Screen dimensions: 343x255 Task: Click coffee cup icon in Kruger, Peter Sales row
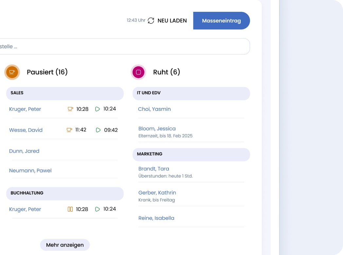(x=70, y=109)
